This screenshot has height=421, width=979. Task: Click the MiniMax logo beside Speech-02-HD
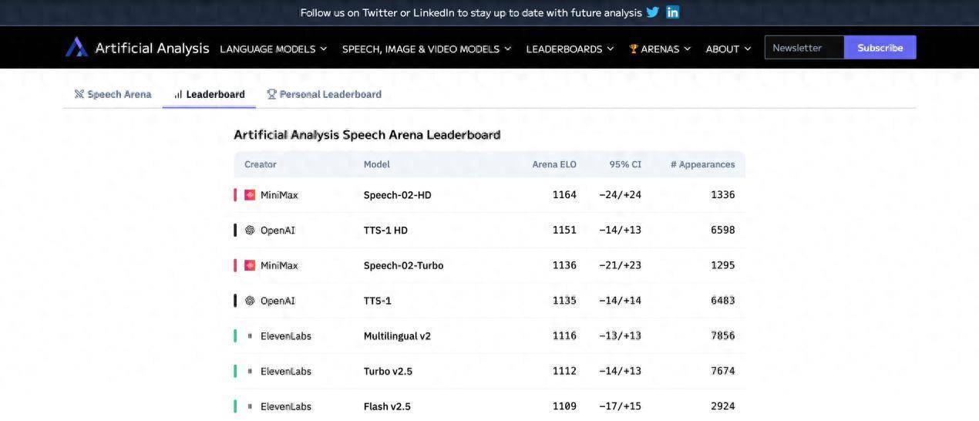(x=250, y=195)
